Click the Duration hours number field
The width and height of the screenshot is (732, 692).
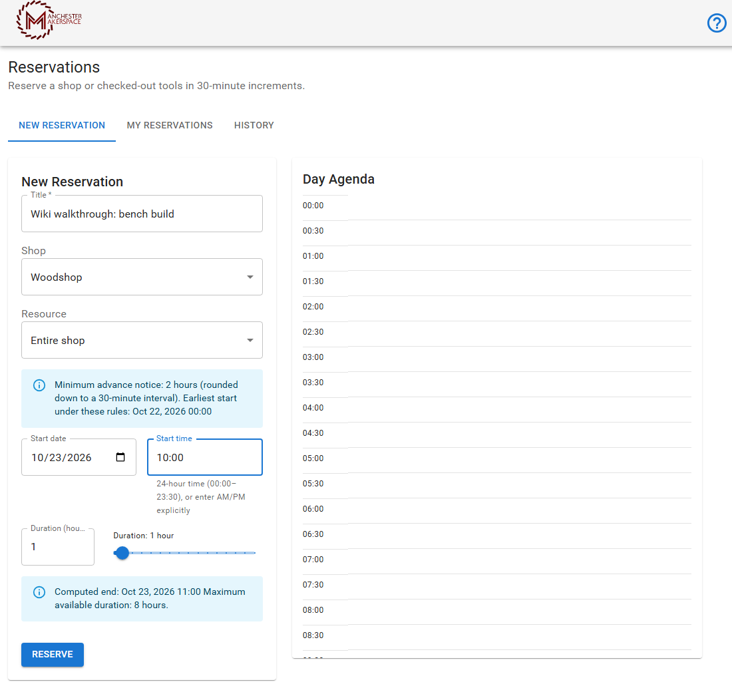click(58, 547)
